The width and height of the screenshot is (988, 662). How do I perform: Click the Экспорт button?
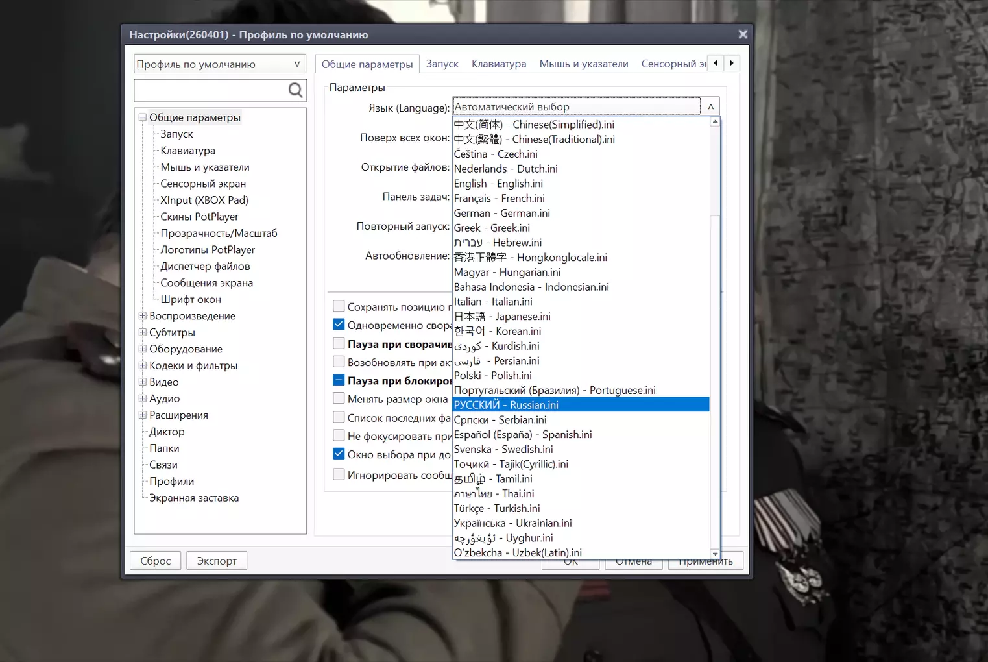click(217, 561)
